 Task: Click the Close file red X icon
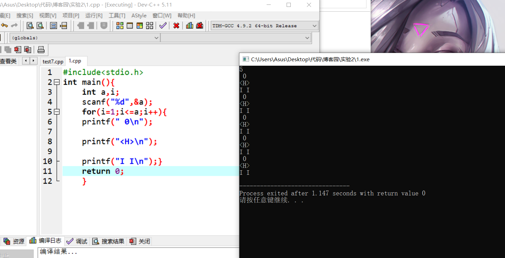pos(18,50)
